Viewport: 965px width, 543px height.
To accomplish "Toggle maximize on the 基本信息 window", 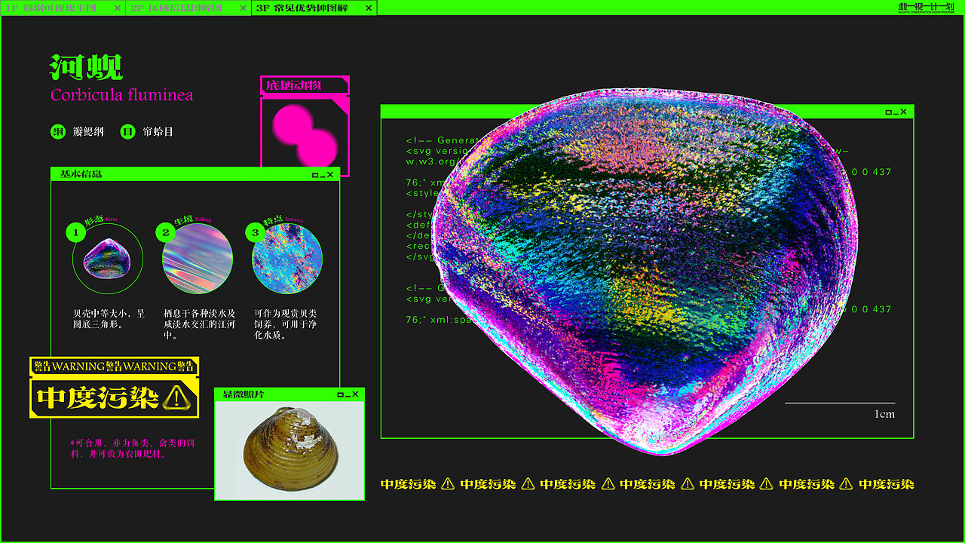I will pyautogui.click(x=314, y=174).
